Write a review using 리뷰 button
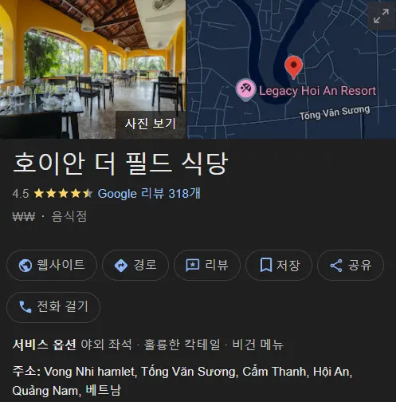This screenshot has height=402, width=396. [207, 265]
